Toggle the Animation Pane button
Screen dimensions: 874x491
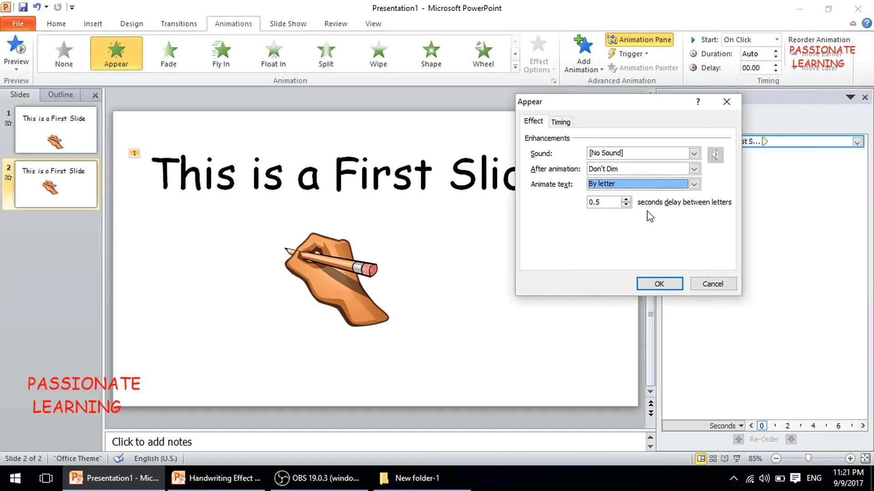click(x=640, y=40)
